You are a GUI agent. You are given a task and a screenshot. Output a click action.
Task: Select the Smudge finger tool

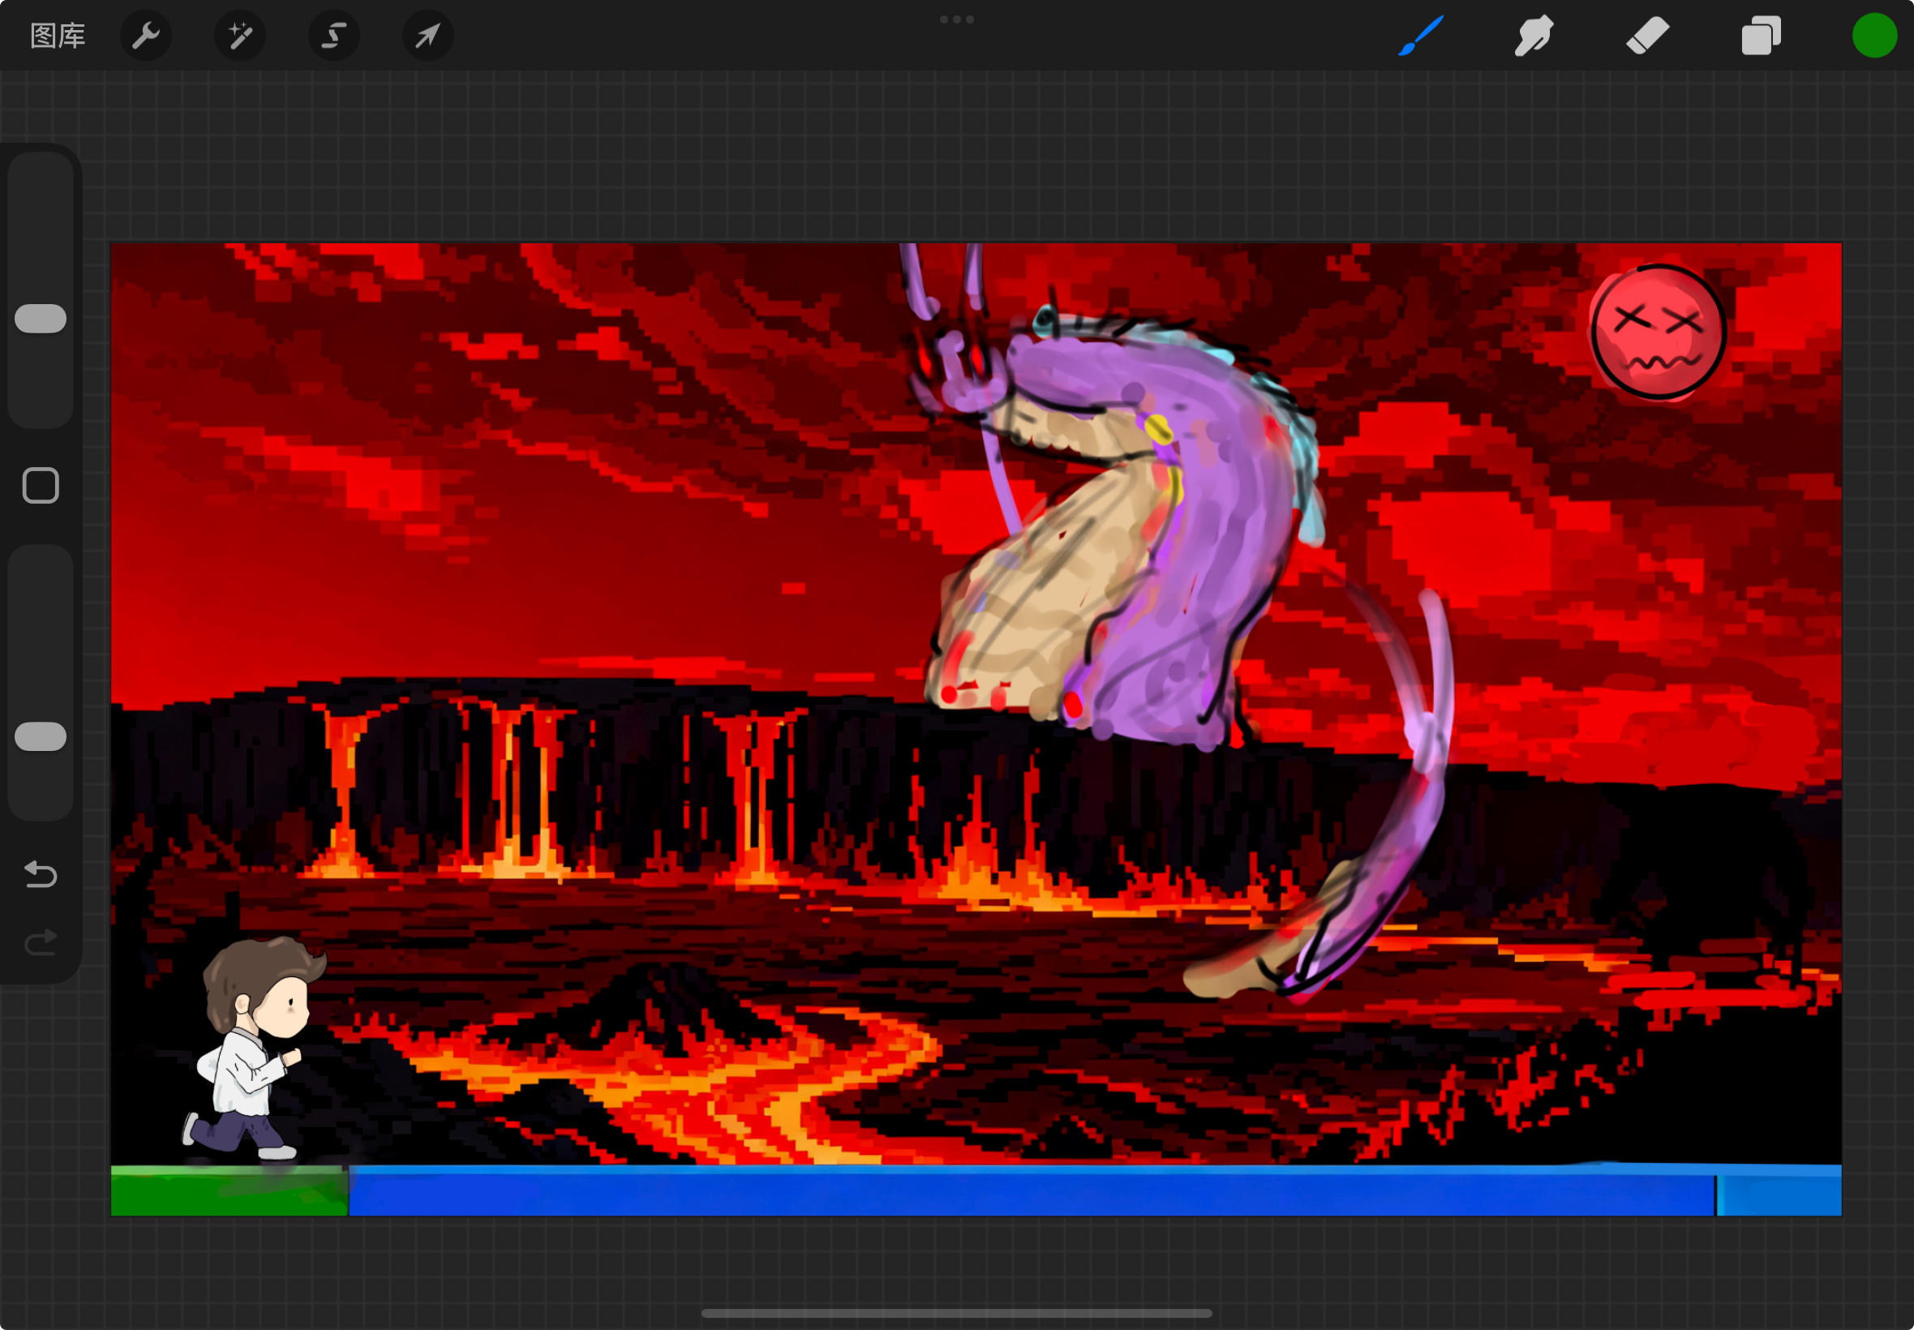1533,36
